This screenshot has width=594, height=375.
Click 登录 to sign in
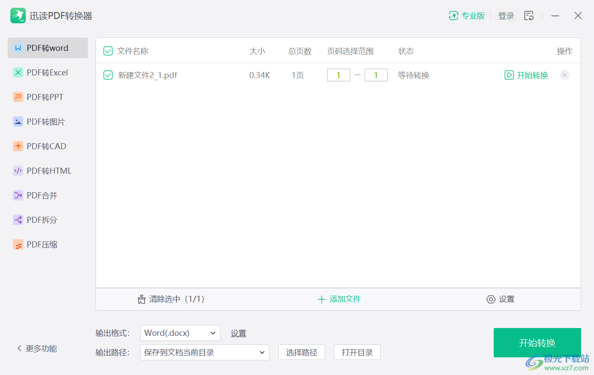pyautogui.click(x=506, y=16)
